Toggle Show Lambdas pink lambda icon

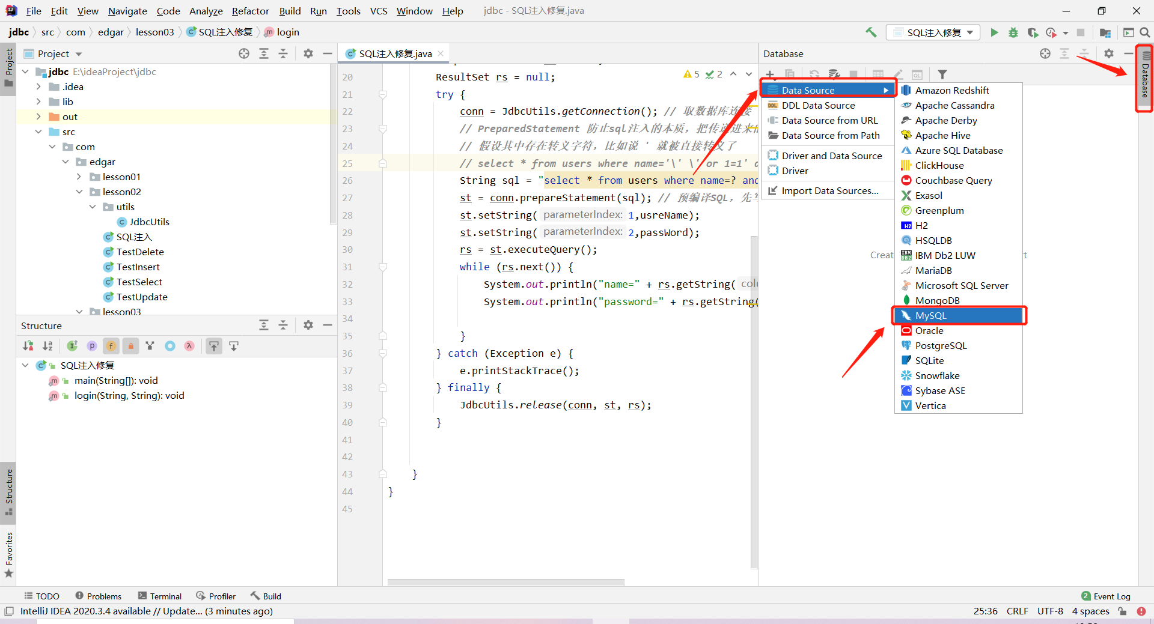tap(189, 346)
